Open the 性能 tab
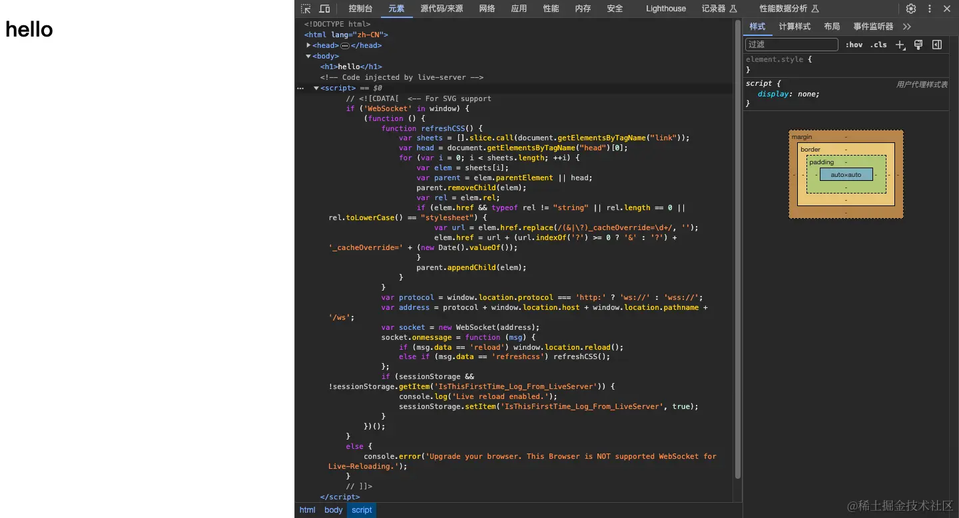Viewport: 959px width, 518px height. pyautogui.click(x=551, y=9)
